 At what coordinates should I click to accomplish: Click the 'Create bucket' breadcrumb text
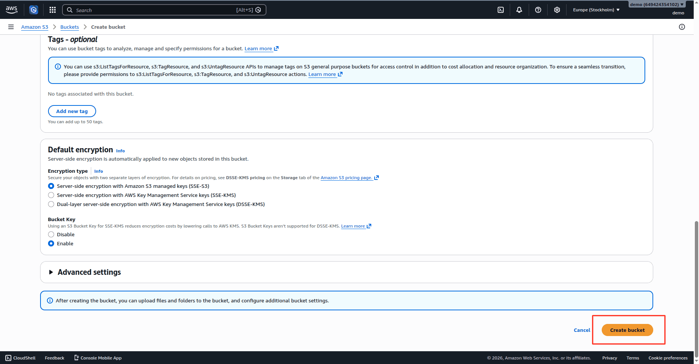[108, 27]
